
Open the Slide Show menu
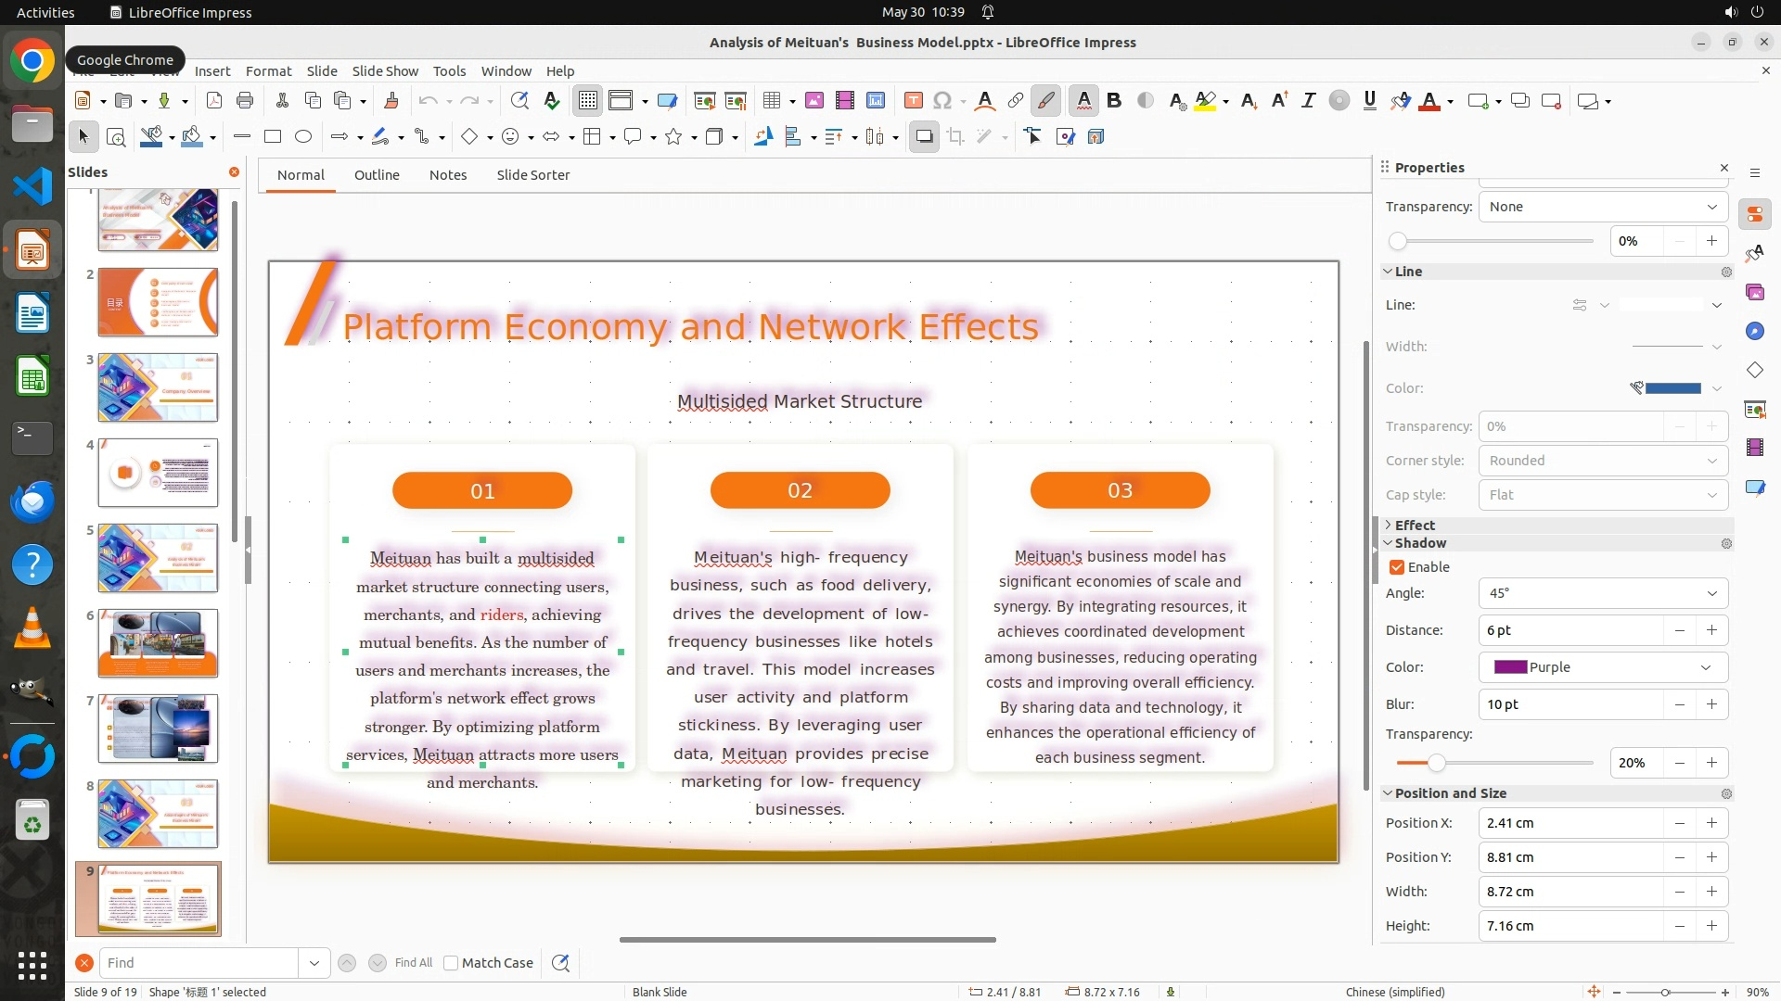[x=385, y=71]
